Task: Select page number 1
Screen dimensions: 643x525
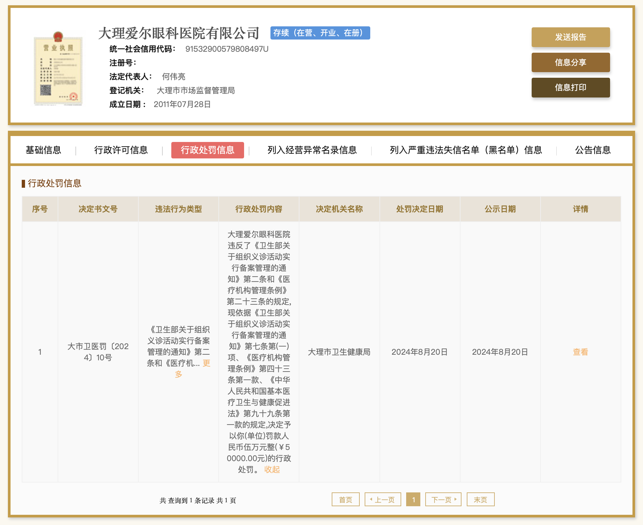Action: pos(413,500)
